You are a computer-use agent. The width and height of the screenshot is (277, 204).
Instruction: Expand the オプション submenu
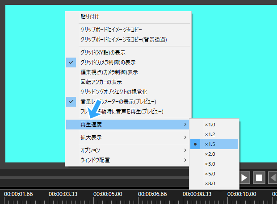coord(128,150)
